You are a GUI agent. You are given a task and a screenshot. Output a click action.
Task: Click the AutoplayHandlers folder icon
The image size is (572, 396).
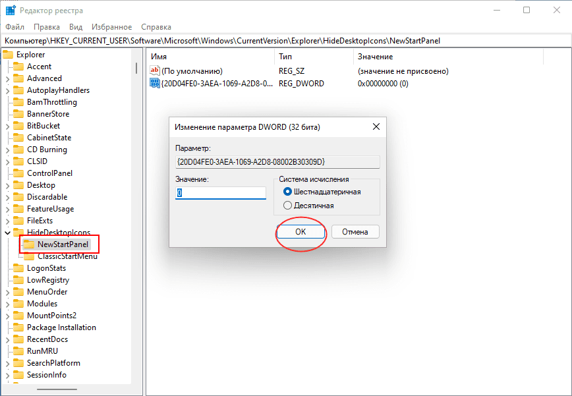18,90
